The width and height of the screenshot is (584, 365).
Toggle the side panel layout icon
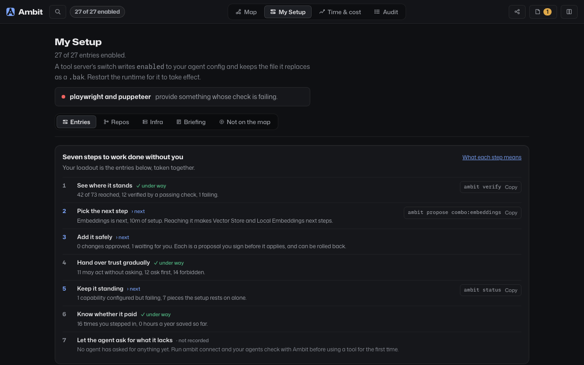pos(569,12)
